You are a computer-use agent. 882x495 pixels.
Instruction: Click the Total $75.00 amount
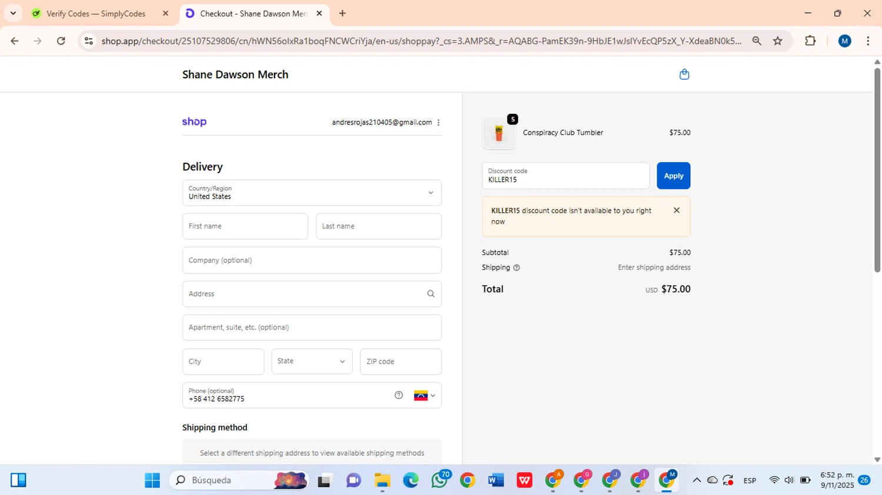676,289
